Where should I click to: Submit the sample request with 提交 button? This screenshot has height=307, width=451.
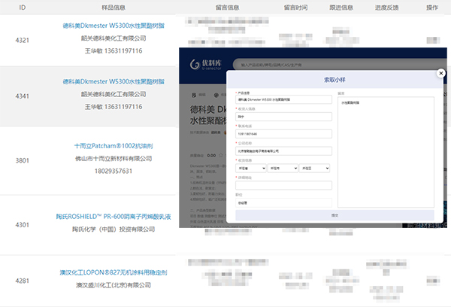[x=334, y=215]
